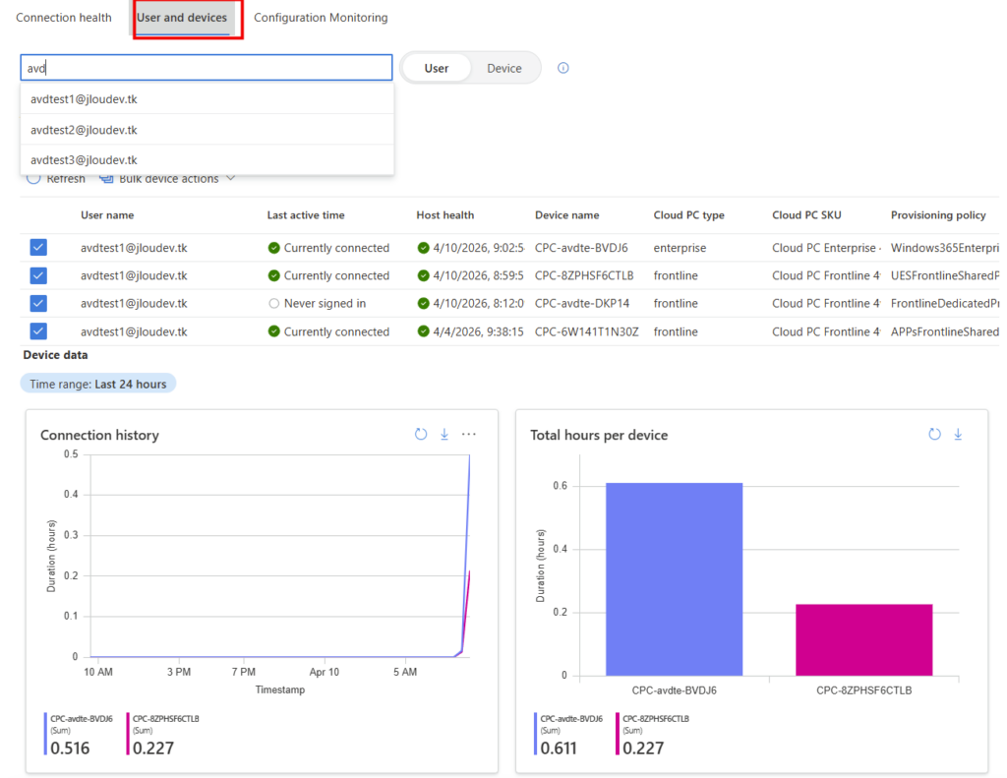Viewport: 1007px width, 778px height.
Task: Uncheck the CPC-avdte-DKP14 row checkbox
Action: coord(38,303)
